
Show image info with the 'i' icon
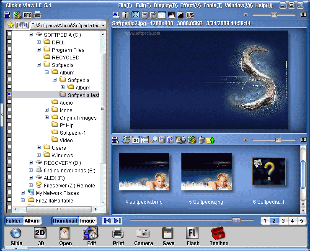click(126, 15)
